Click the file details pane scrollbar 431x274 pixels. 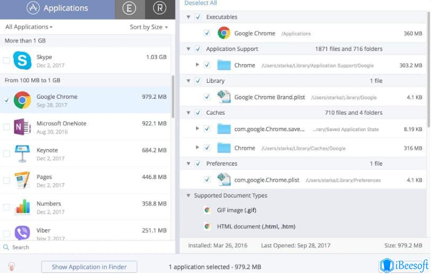tap(428, 68)
